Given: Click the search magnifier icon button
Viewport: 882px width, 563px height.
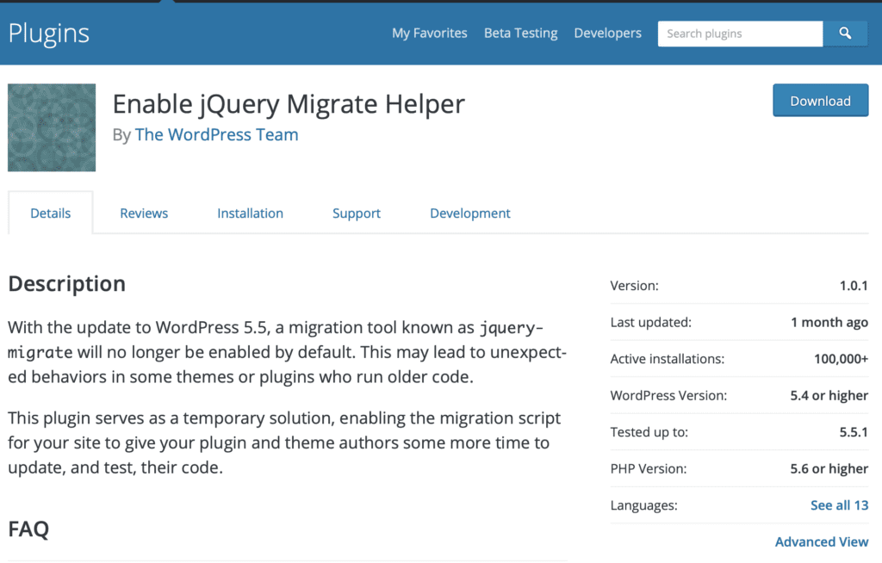Looking at the screenshot, I should click(845, 34).
